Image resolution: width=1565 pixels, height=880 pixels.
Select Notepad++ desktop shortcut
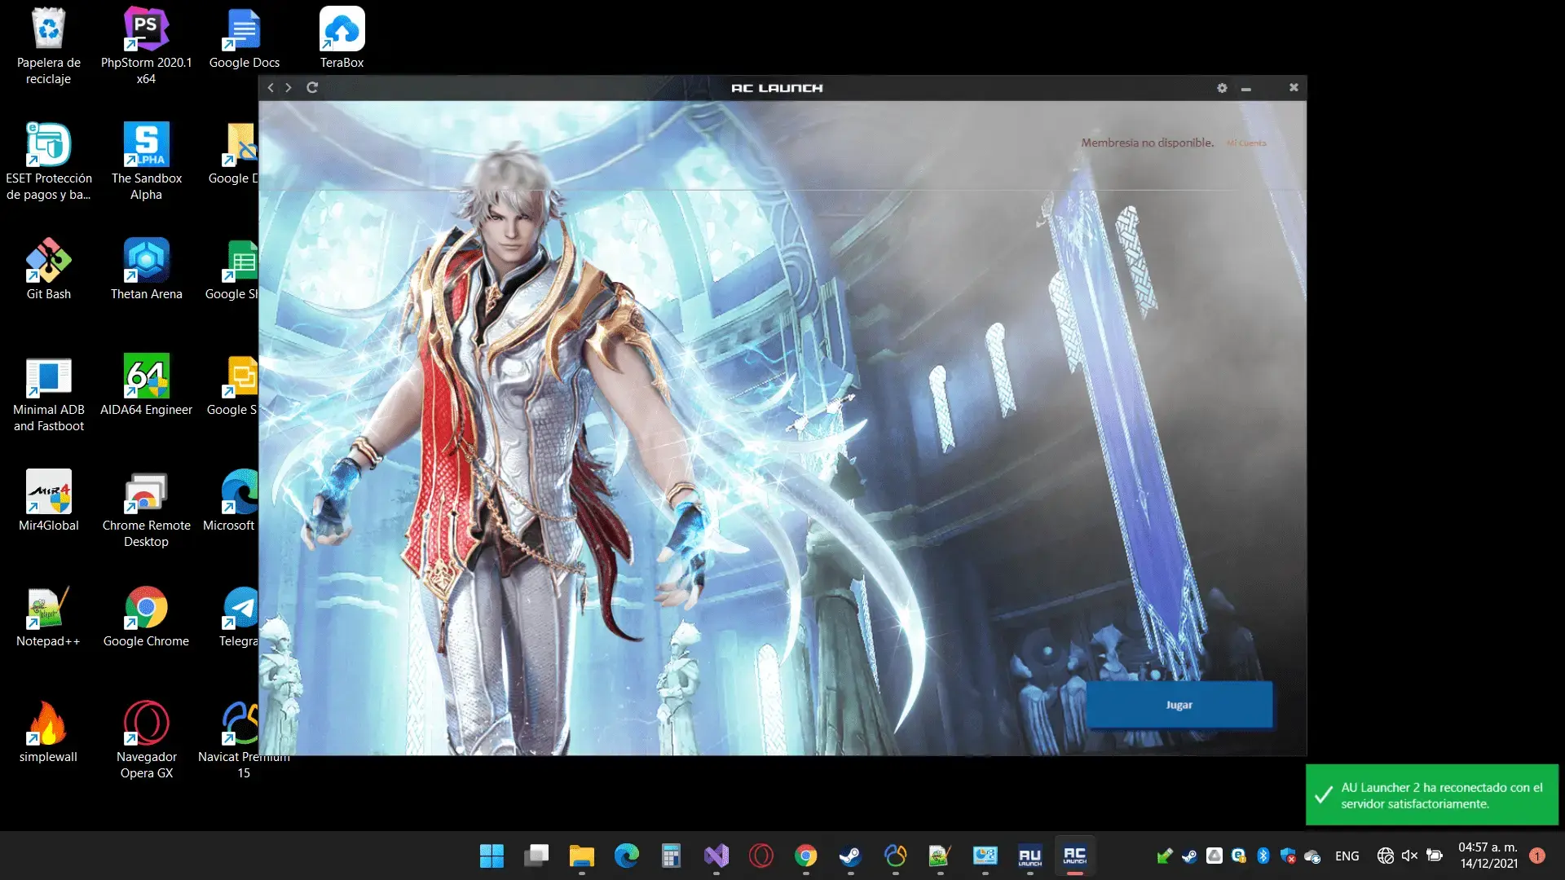(x=49, y=616)
